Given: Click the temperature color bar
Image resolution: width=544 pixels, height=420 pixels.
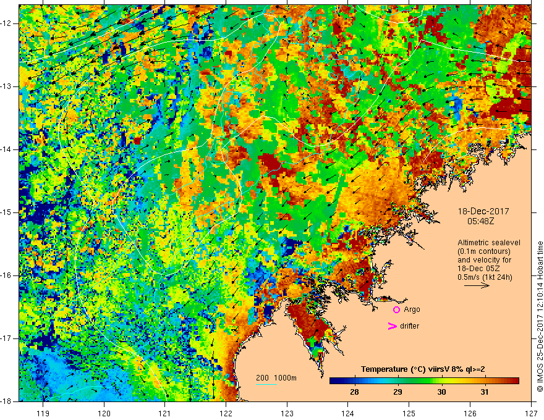Looking at the screenshot, I should coord(424,381).
